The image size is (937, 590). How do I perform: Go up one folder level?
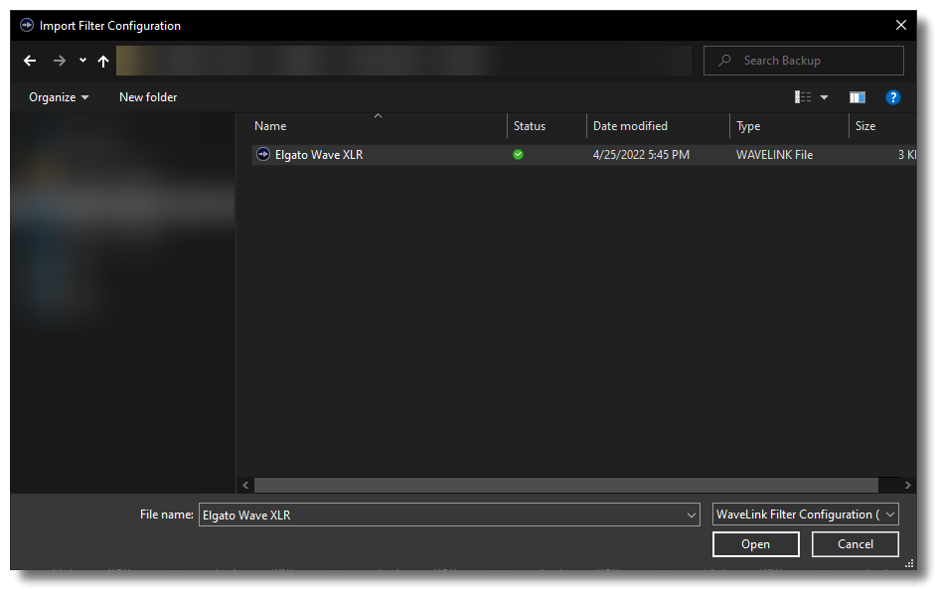pyautogui.click(x=103, y=61)
